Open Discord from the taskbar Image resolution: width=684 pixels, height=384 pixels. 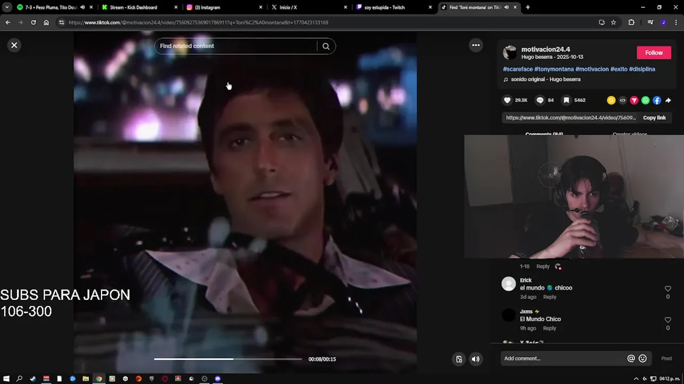217,379
